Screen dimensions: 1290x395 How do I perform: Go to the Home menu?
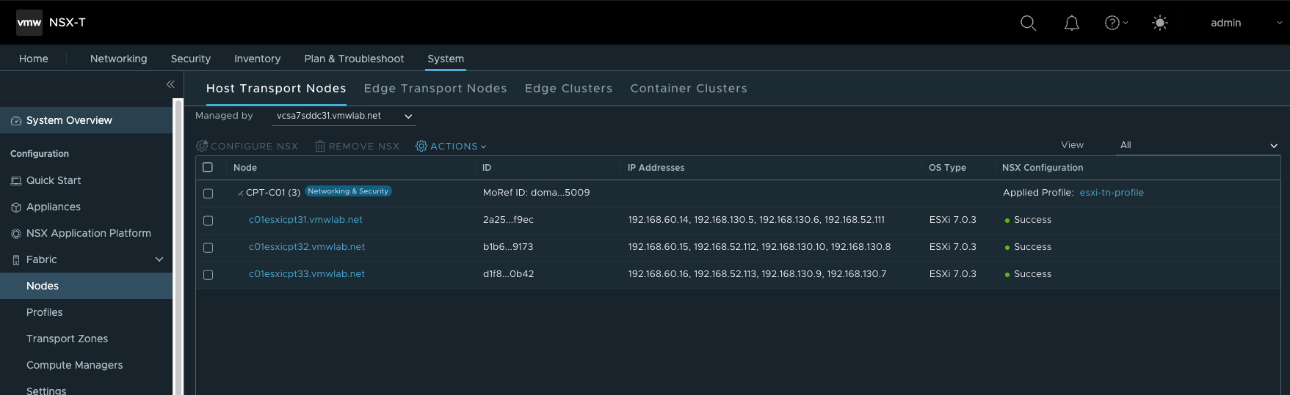point(34,59)
